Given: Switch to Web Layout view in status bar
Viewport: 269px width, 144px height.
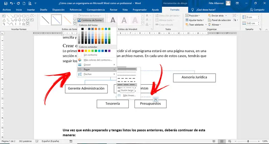Looking at the screenshot, I should click(x=229, y=141).
